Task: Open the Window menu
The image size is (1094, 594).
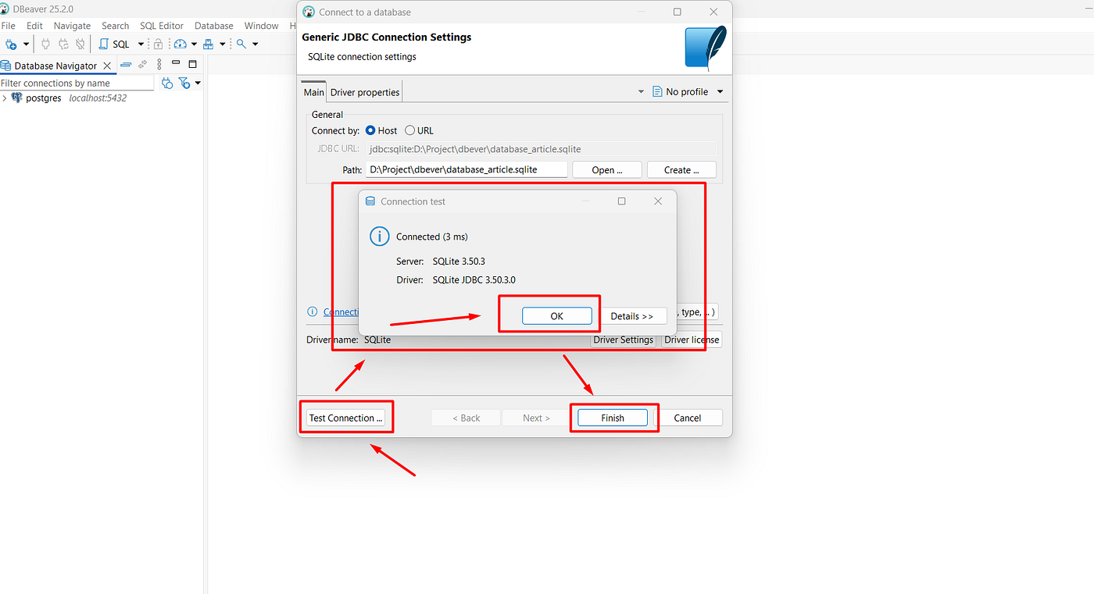Action: (261, 26)
